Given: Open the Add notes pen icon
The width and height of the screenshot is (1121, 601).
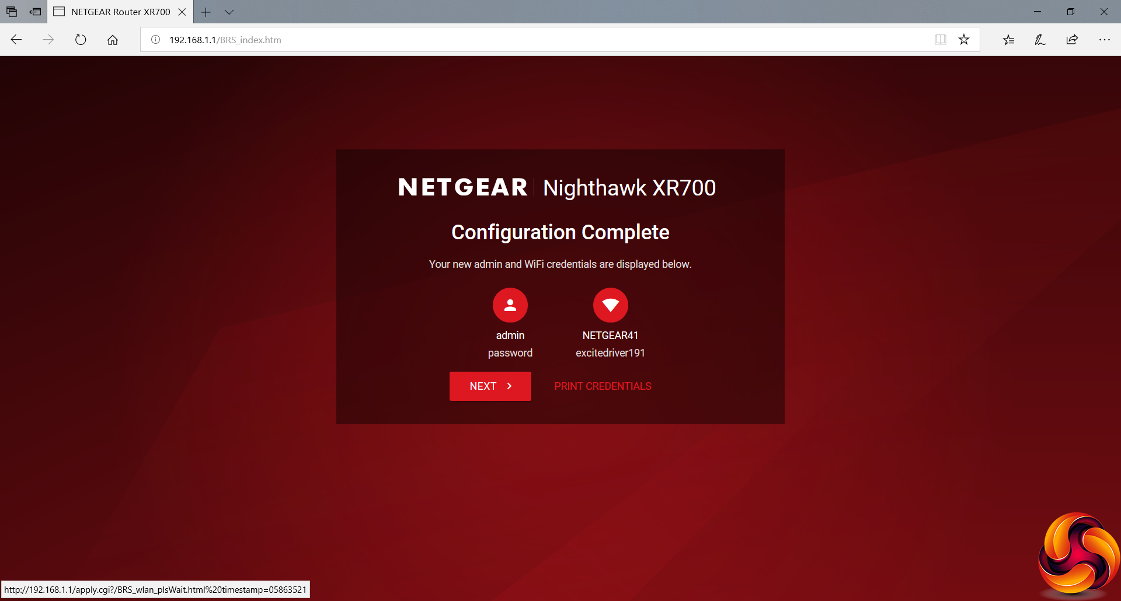Looking at the screenshot, I should tap(1040, 40).
